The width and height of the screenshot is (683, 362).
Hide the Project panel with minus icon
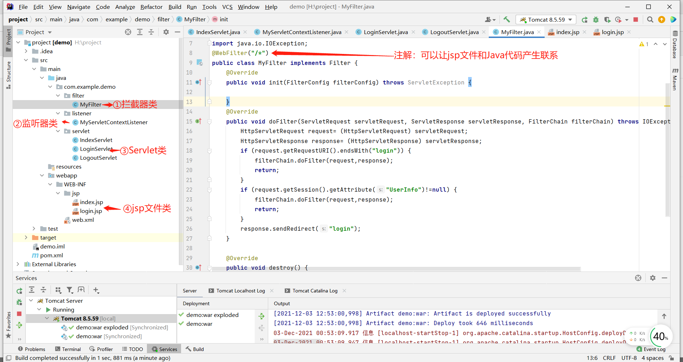178,32
